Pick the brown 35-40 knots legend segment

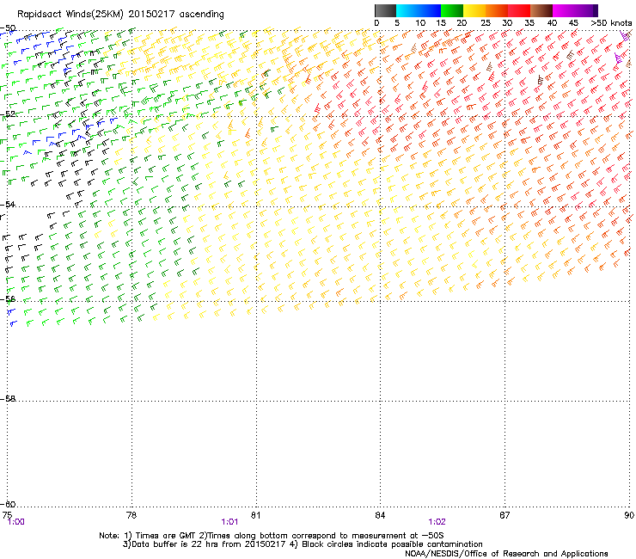541,10
